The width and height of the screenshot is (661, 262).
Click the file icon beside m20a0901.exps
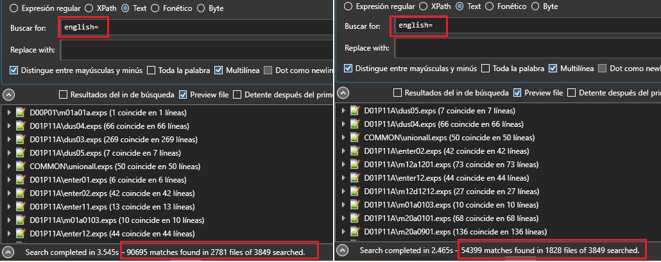click(x=354, y=231)
